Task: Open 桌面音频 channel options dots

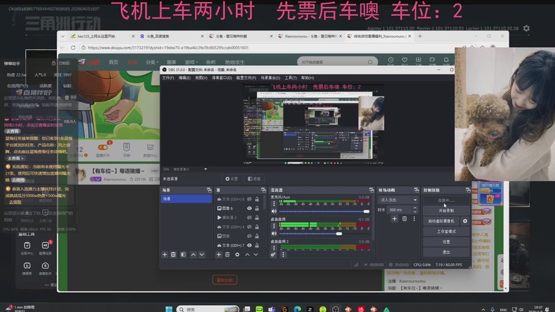Action: (273, 226)
